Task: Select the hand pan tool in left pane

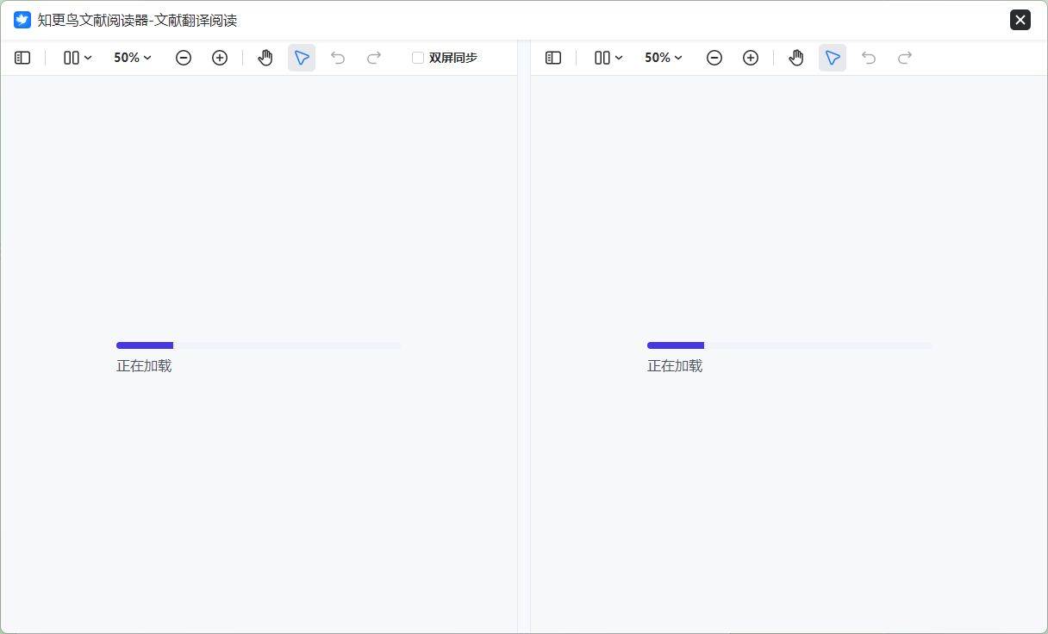Action: tap(265, 58)
